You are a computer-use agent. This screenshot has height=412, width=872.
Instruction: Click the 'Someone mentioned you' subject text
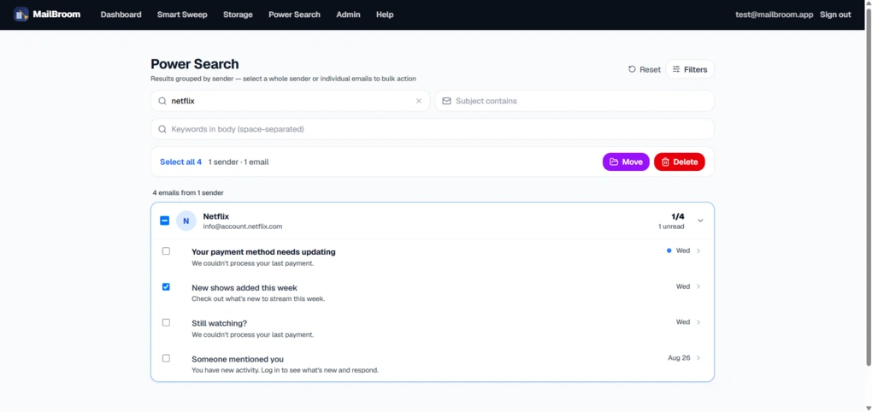[x=238, y=359]
